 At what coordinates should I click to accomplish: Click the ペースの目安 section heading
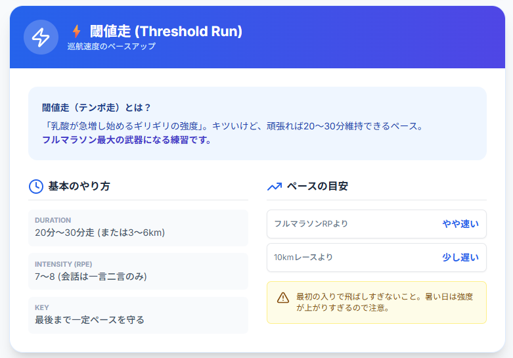[x=317, y=187]
